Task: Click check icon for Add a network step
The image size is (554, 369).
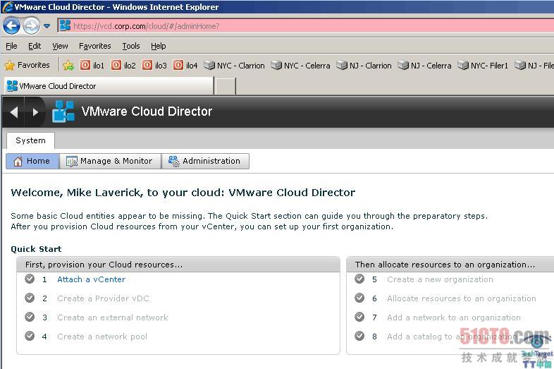Action: point(359,317)
